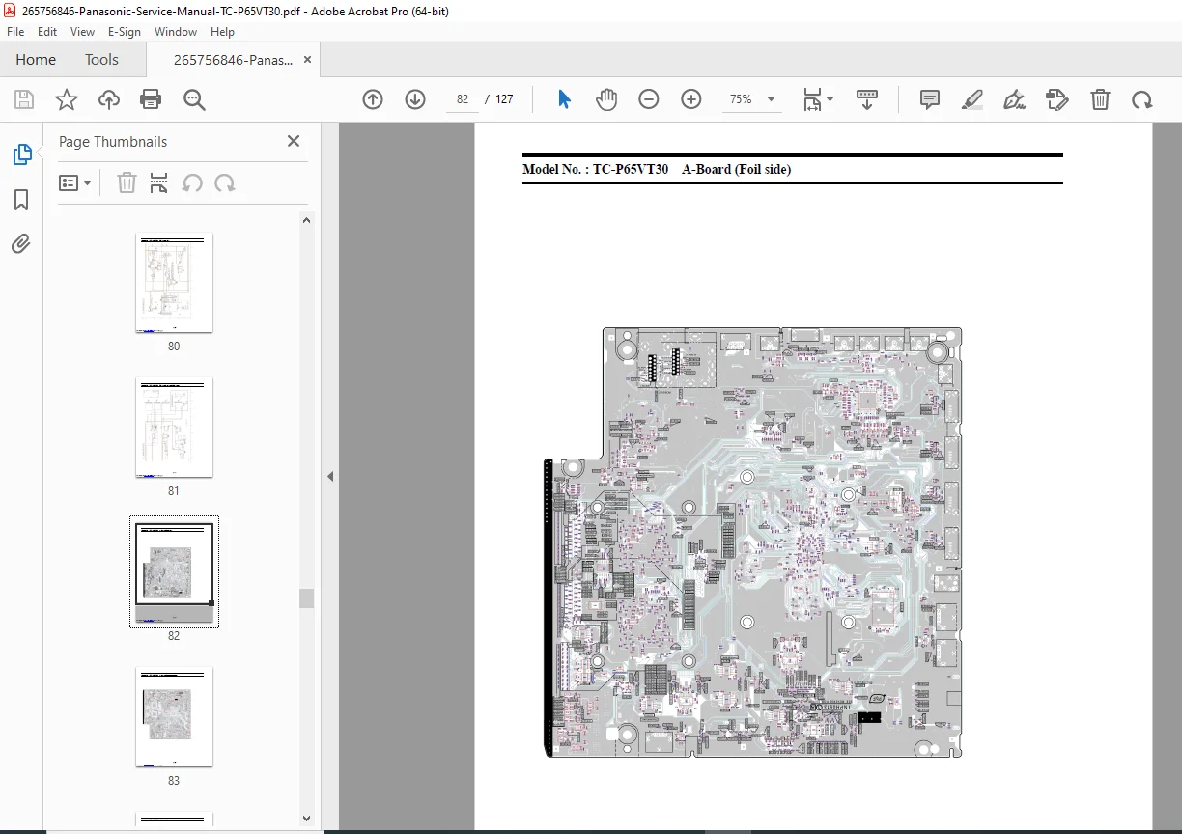Open the Find text magnifier

[x=194, y=99]
